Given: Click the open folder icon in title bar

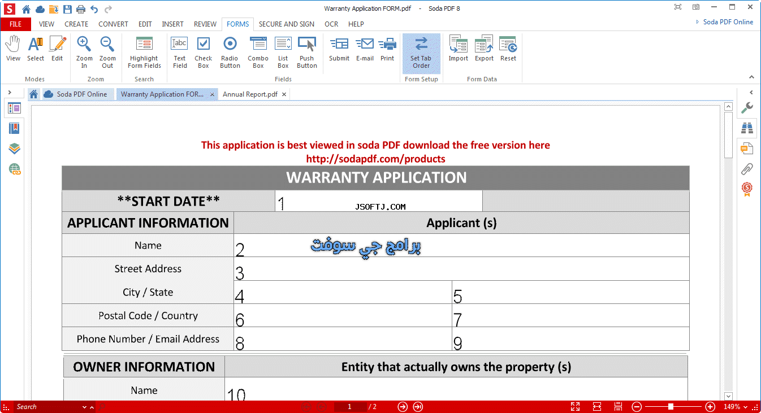Looking at the screenshot, I should click(54, 9).
